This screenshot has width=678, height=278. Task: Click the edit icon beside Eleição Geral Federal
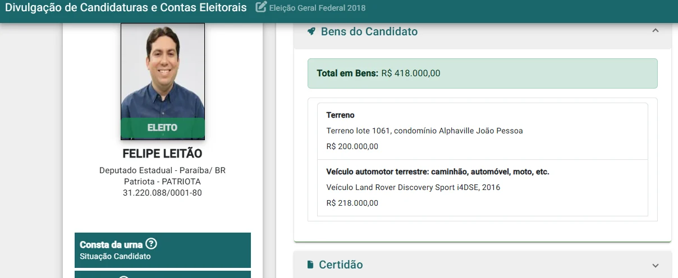260,8
